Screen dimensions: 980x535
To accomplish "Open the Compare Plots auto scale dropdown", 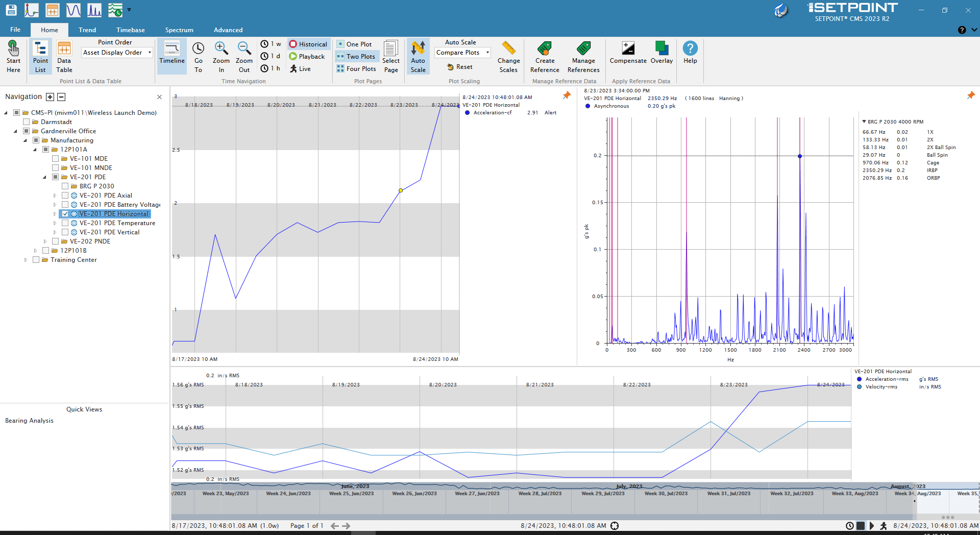I will click(x=462, y=53).
